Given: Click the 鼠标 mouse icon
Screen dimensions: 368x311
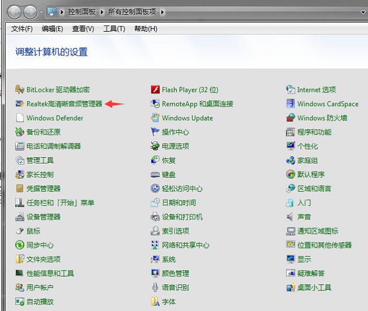Looking at the screenshot, I should [x=20, y=231].
